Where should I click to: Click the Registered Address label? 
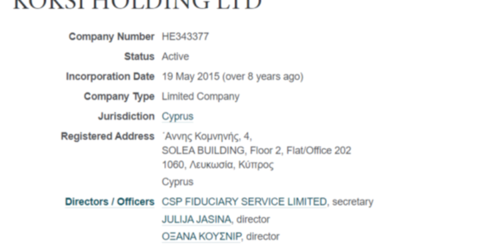click(x=108, y=136)
